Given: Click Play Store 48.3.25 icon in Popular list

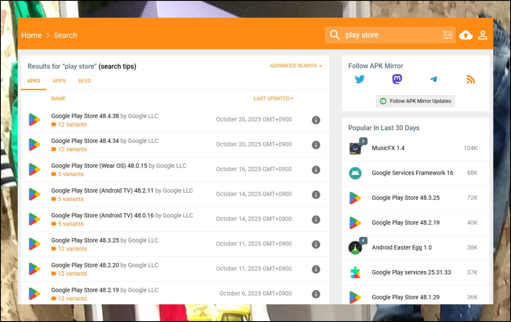Looking at the screenshot, I should coord(355,198).
